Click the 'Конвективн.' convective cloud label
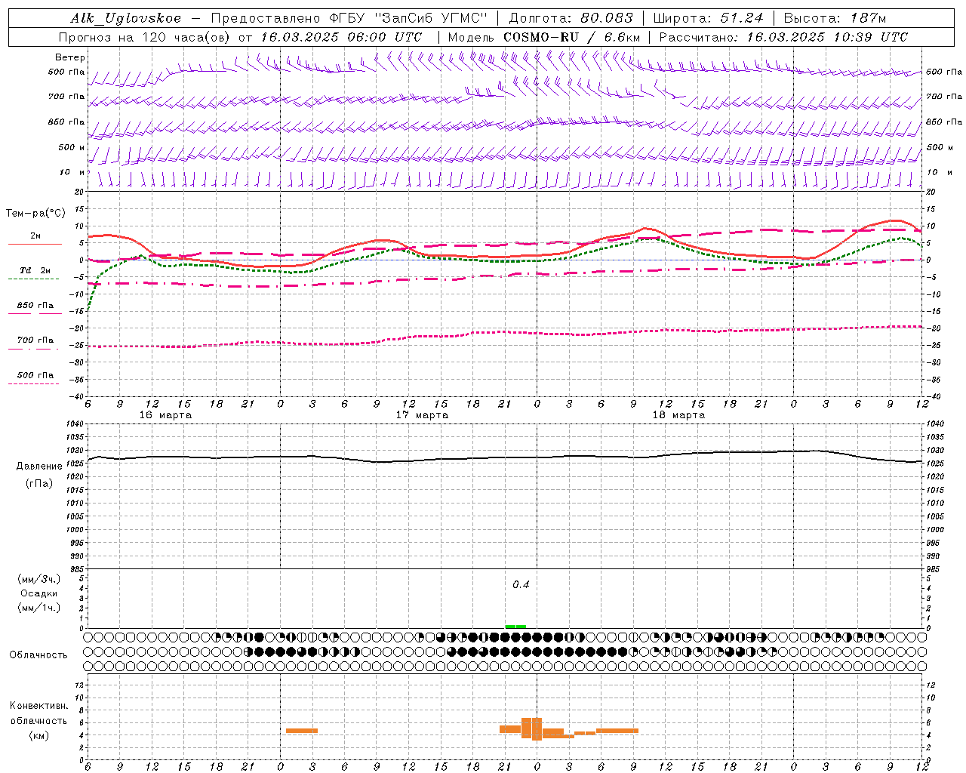This screenshot has width=966, height=773. (x=38, y=706)
